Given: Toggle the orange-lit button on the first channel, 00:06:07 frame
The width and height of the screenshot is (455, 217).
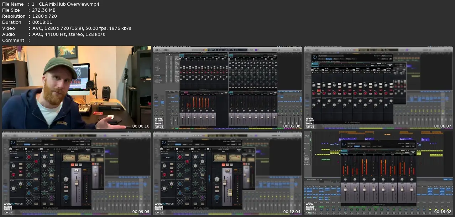Looking at the screenshot, I should pyautogui.click(x=318, y=91).
